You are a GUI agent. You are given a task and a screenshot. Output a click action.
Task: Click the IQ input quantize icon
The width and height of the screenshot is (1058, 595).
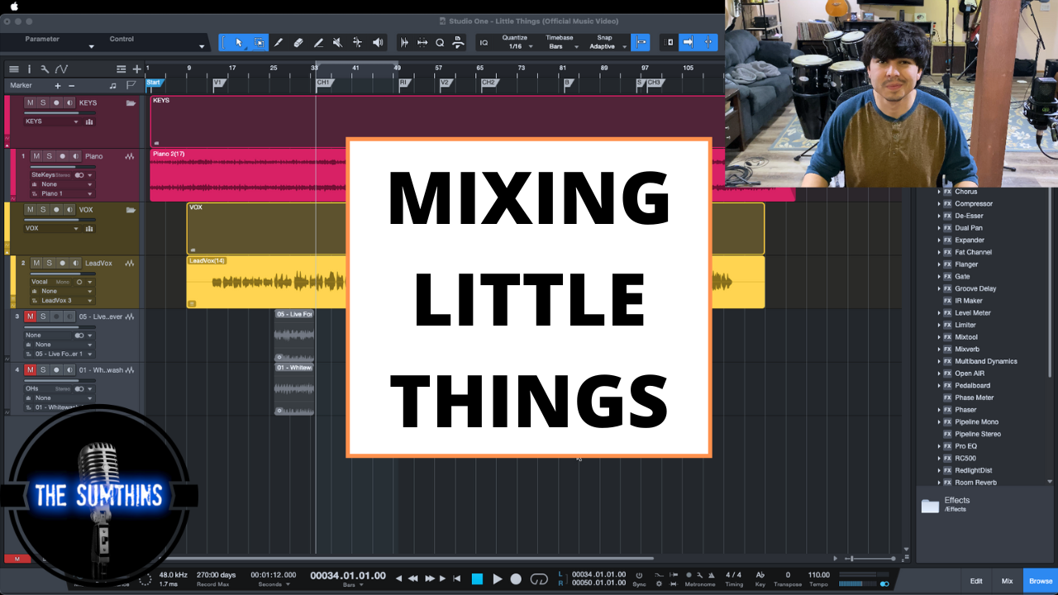click(484, 43)
